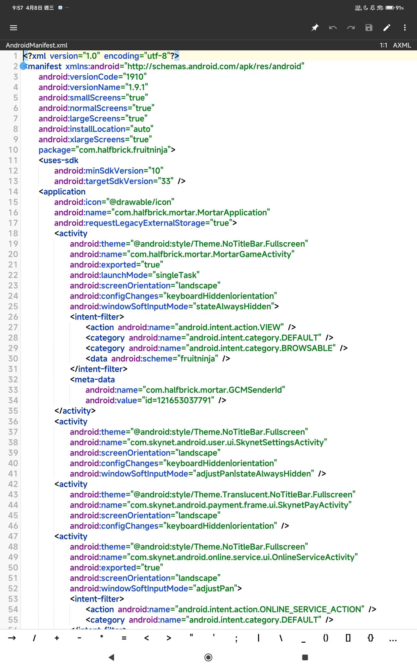
Task: Tap the AndroidManifest.xml file tab
Action: point(37,45)
